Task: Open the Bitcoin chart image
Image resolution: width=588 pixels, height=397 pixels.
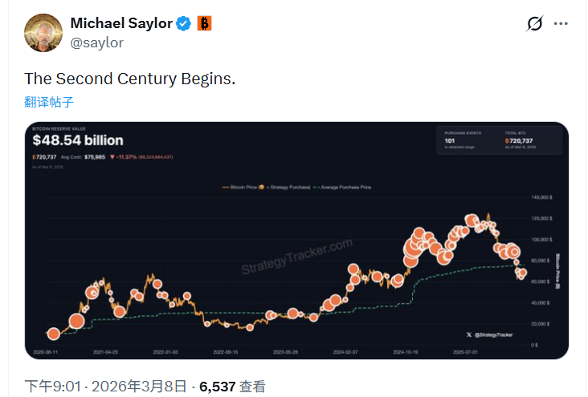Action: (x=296, y=241)
